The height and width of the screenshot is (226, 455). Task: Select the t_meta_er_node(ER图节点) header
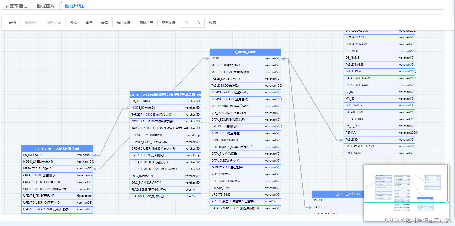57,148
